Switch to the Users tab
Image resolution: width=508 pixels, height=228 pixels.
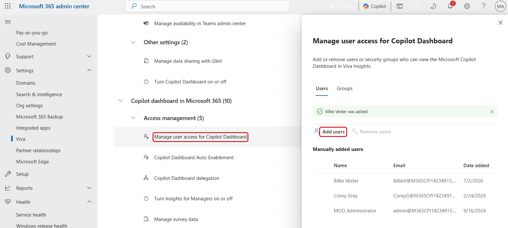click(322, 89)
